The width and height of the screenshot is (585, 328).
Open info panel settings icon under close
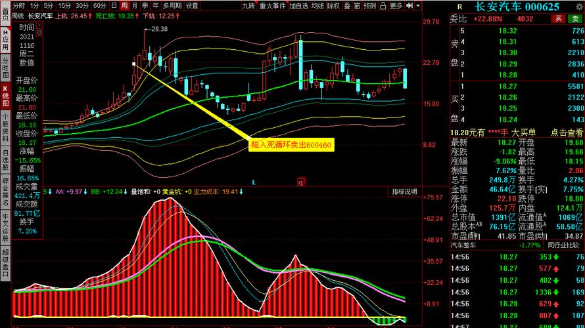click(39, 32)
